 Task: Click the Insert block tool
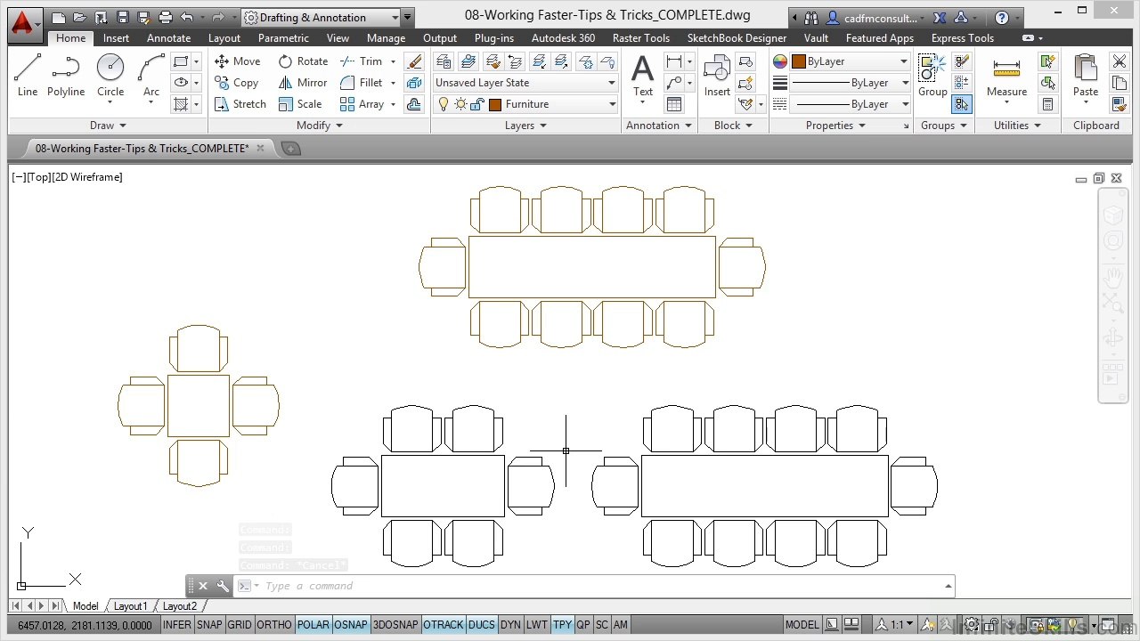pyautogui.click(x=717, y=76)
